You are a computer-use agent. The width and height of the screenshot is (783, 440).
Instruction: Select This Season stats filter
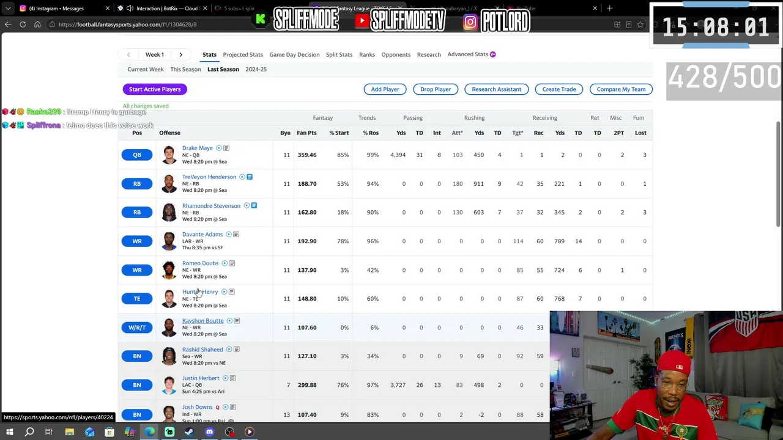185,69
